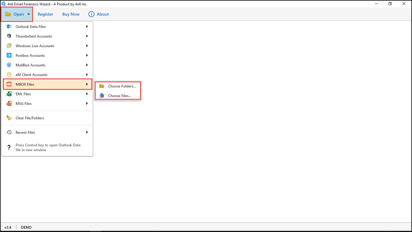The width and height of the screenshot is (412, 232).
Task: Select the Postbox Accounts menu entry
Action: point(47,55)
